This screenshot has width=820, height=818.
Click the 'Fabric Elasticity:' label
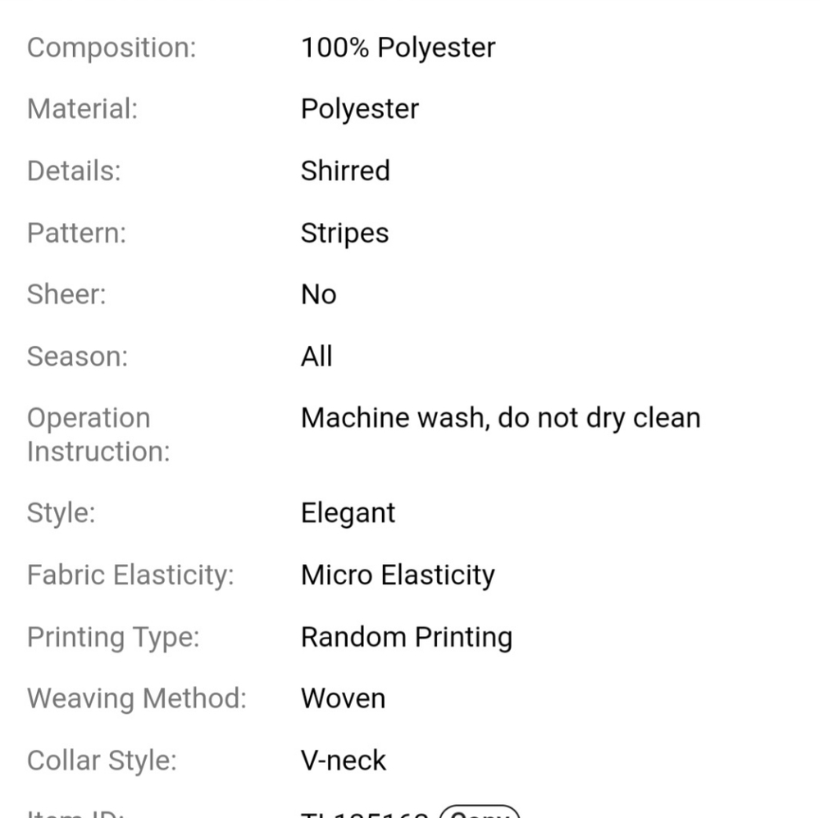pos(130,575)
